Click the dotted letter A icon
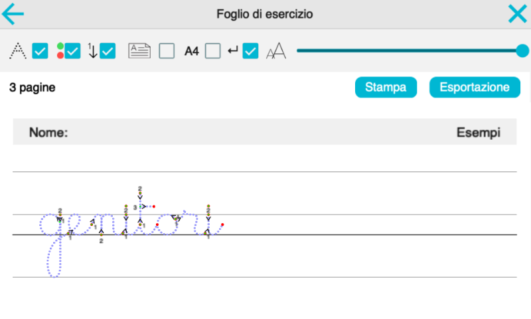This screenshot has width=531, height=319. 18,51
